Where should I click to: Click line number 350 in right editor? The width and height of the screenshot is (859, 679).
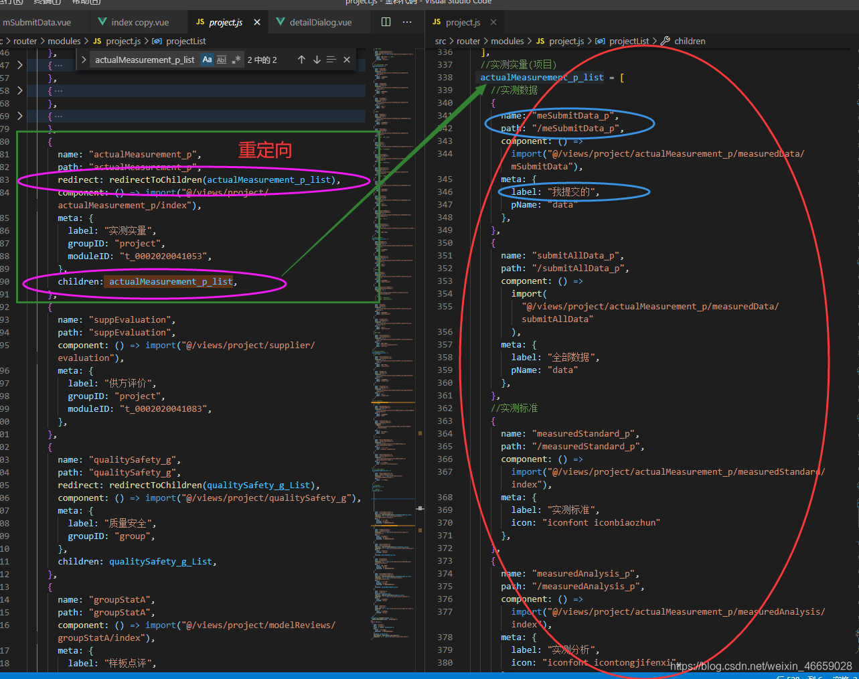click(445, 242)
